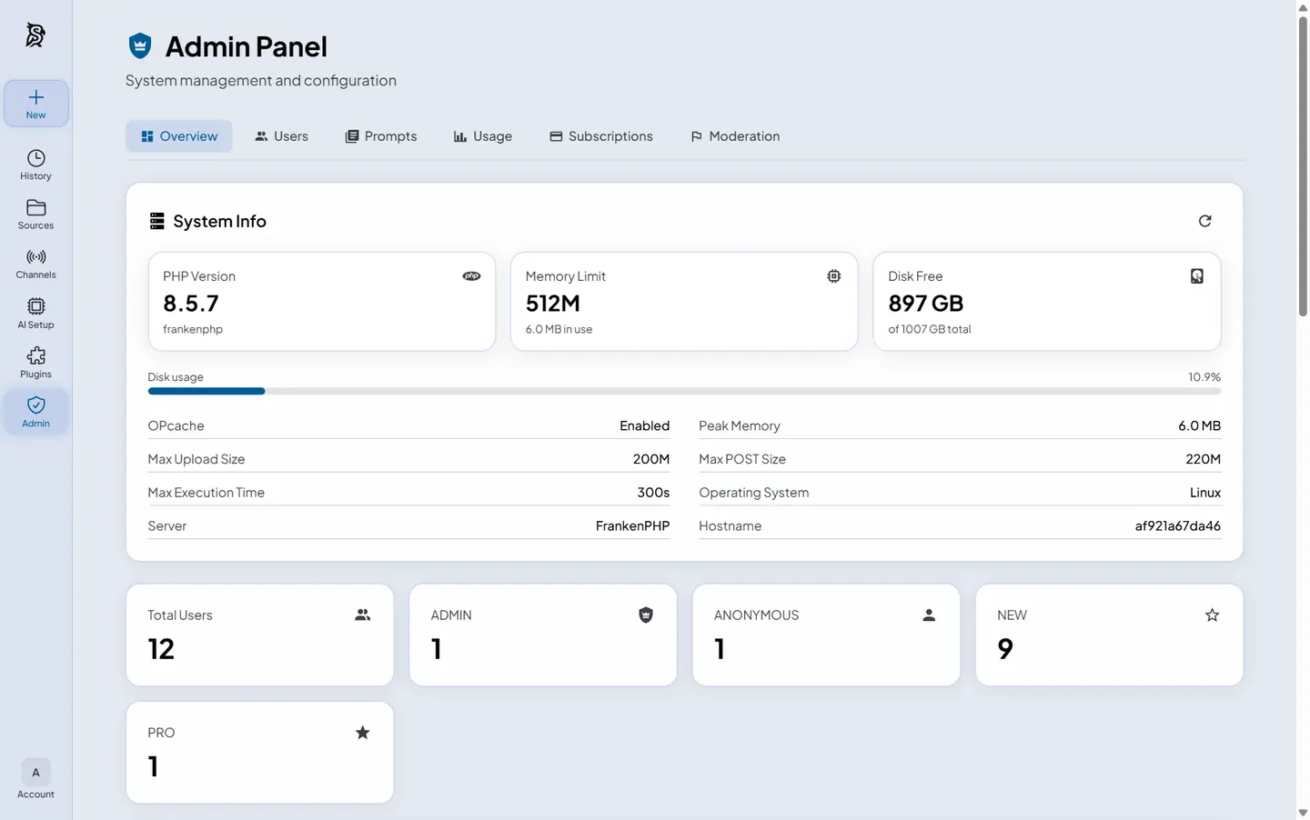Screen dimensions: 1310x820
Task: Open History in the sidebar
Action: [x=35, y=165]
